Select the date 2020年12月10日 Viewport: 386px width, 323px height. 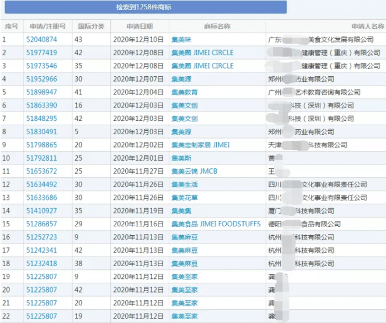click(x=138, y=39)
